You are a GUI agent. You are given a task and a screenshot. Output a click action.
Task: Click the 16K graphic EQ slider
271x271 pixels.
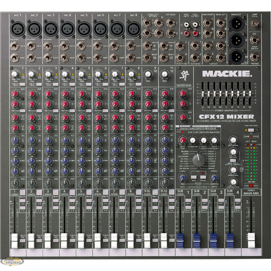[250, 93]
